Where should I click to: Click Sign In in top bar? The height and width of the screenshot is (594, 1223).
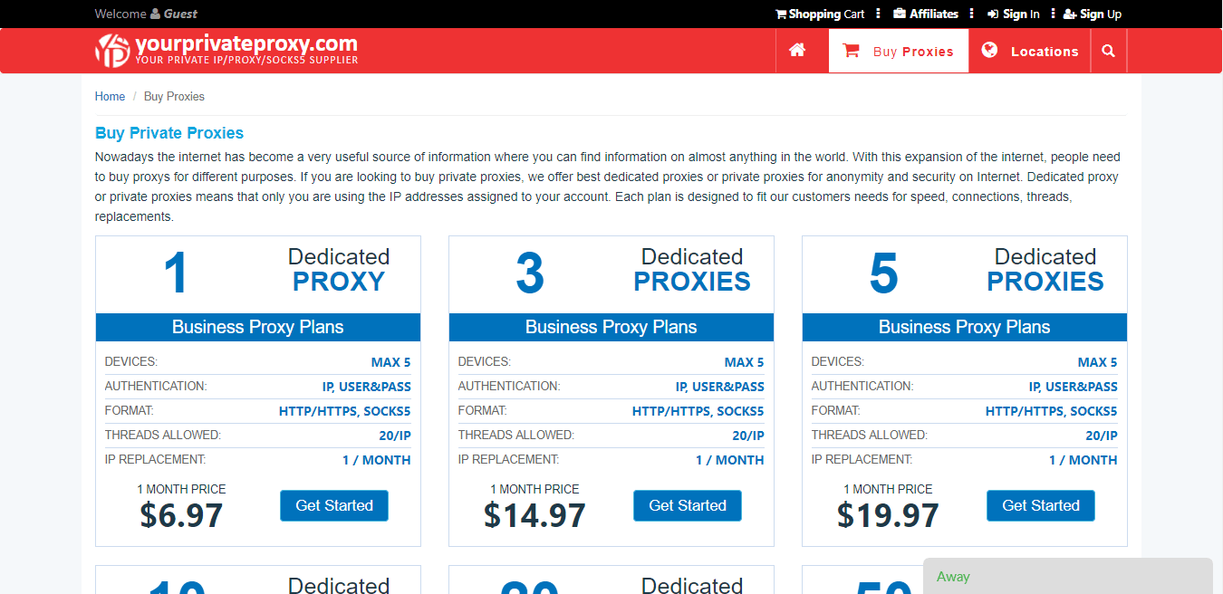click(x=1013, y=14)
